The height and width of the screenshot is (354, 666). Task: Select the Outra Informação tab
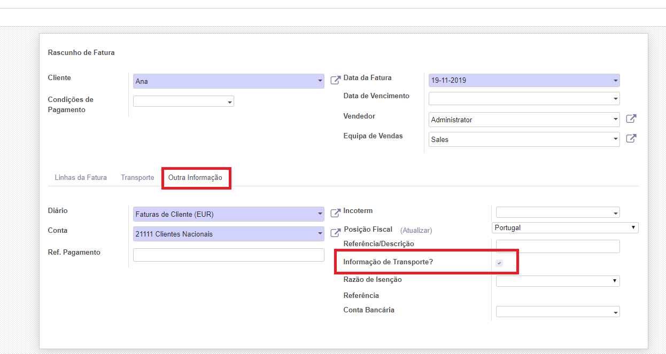(x=195, y=178)
